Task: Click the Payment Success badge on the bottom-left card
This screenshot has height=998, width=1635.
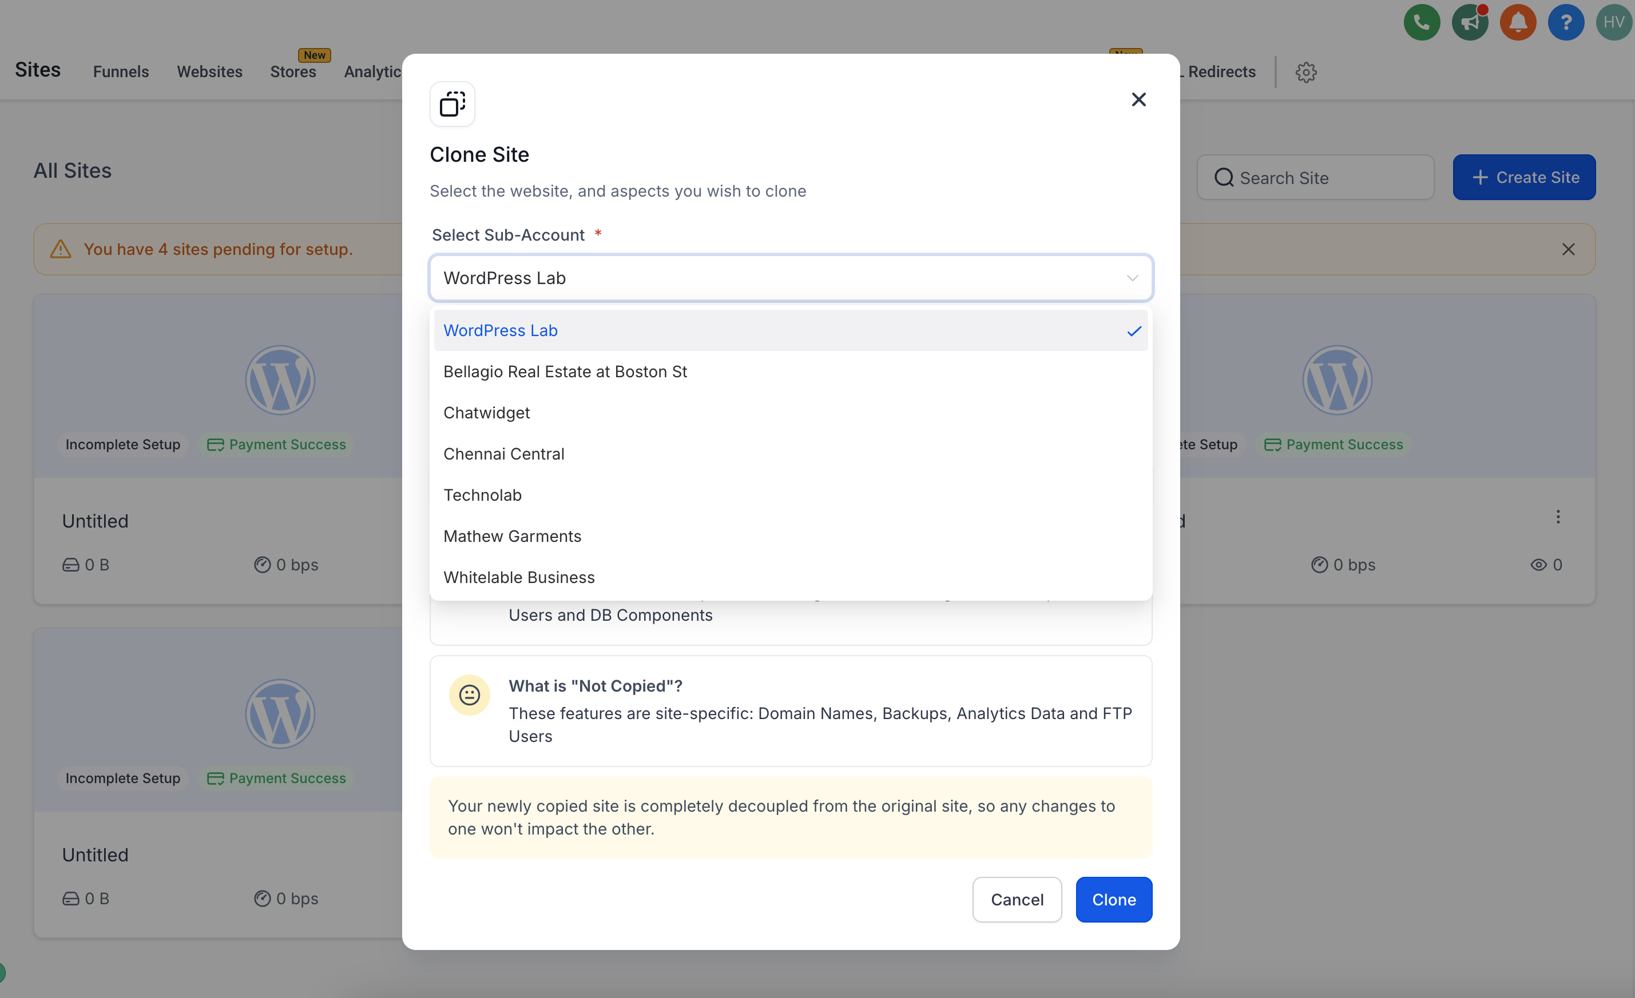Action: [277, 778]
